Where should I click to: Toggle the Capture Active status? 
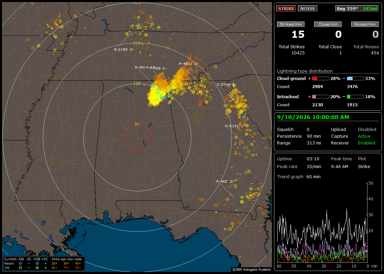coord(364,136)
